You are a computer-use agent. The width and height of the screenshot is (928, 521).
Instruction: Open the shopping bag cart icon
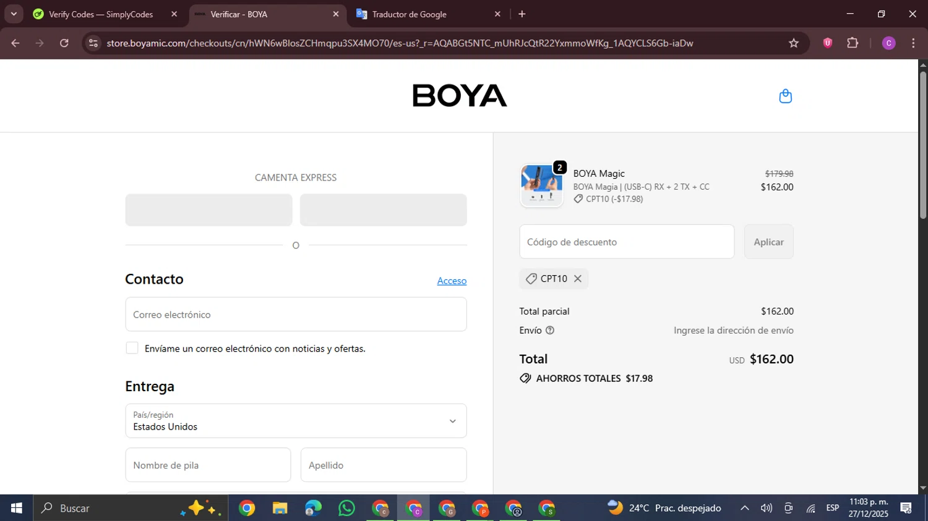[x=785, y=96]
